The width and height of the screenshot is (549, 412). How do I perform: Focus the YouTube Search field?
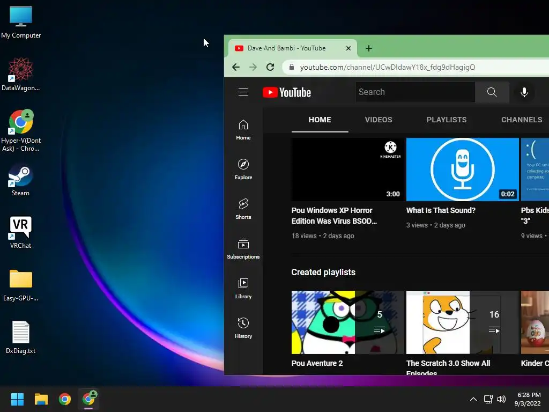click(415, 92)
